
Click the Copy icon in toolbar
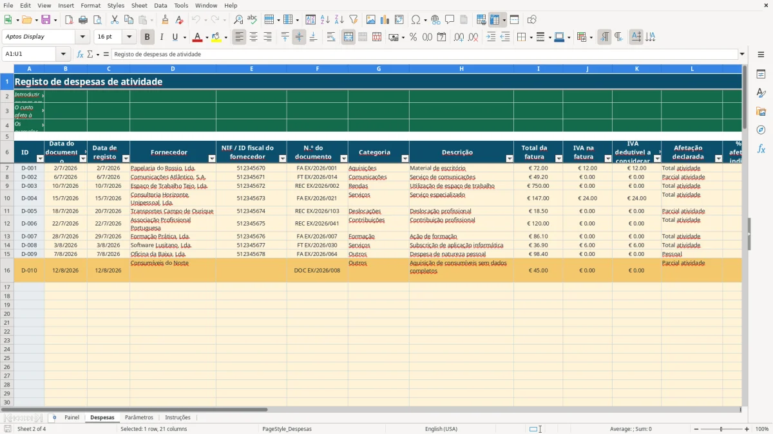point(129,20)
